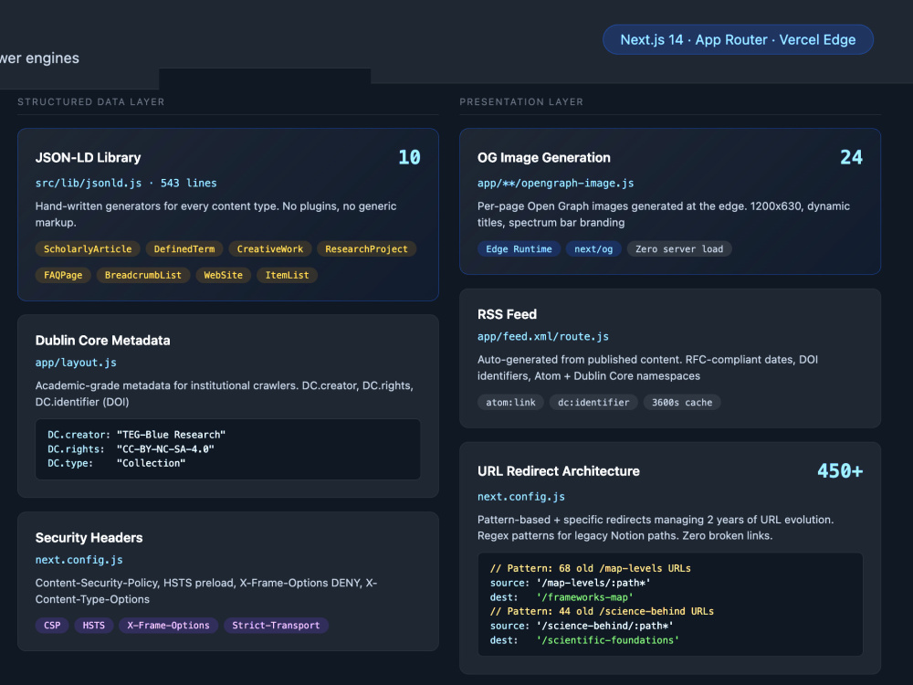Screen dimensions: 913x685
Task: Select the HSTS tag
Action: [x=94, y=625]
